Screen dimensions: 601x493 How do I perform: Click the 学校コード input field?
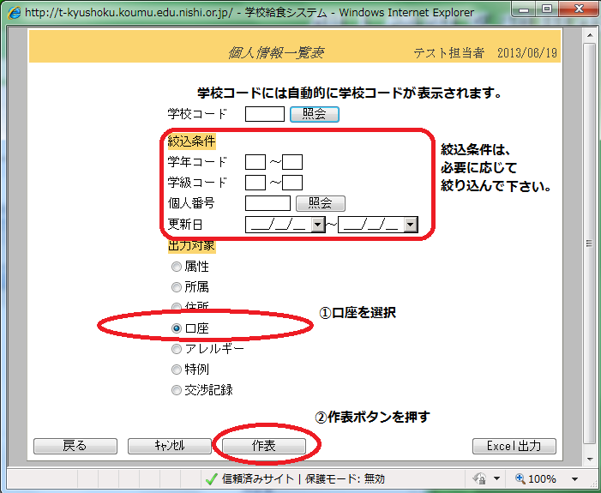(265, 114)
